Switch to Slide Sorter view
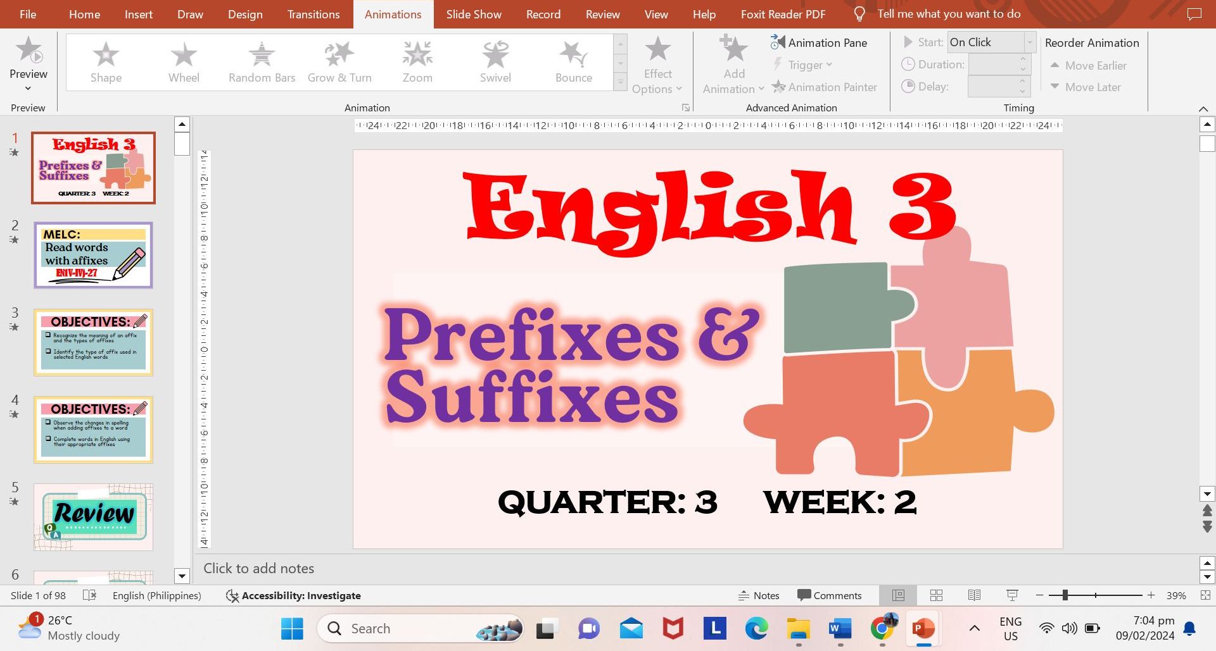Viewport: 1216px width, 651px height. 936,595
